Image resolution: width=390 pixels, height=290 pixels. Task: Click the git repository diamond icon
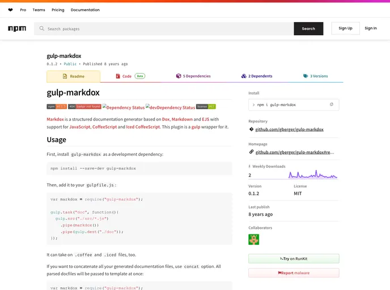[251, 129]
